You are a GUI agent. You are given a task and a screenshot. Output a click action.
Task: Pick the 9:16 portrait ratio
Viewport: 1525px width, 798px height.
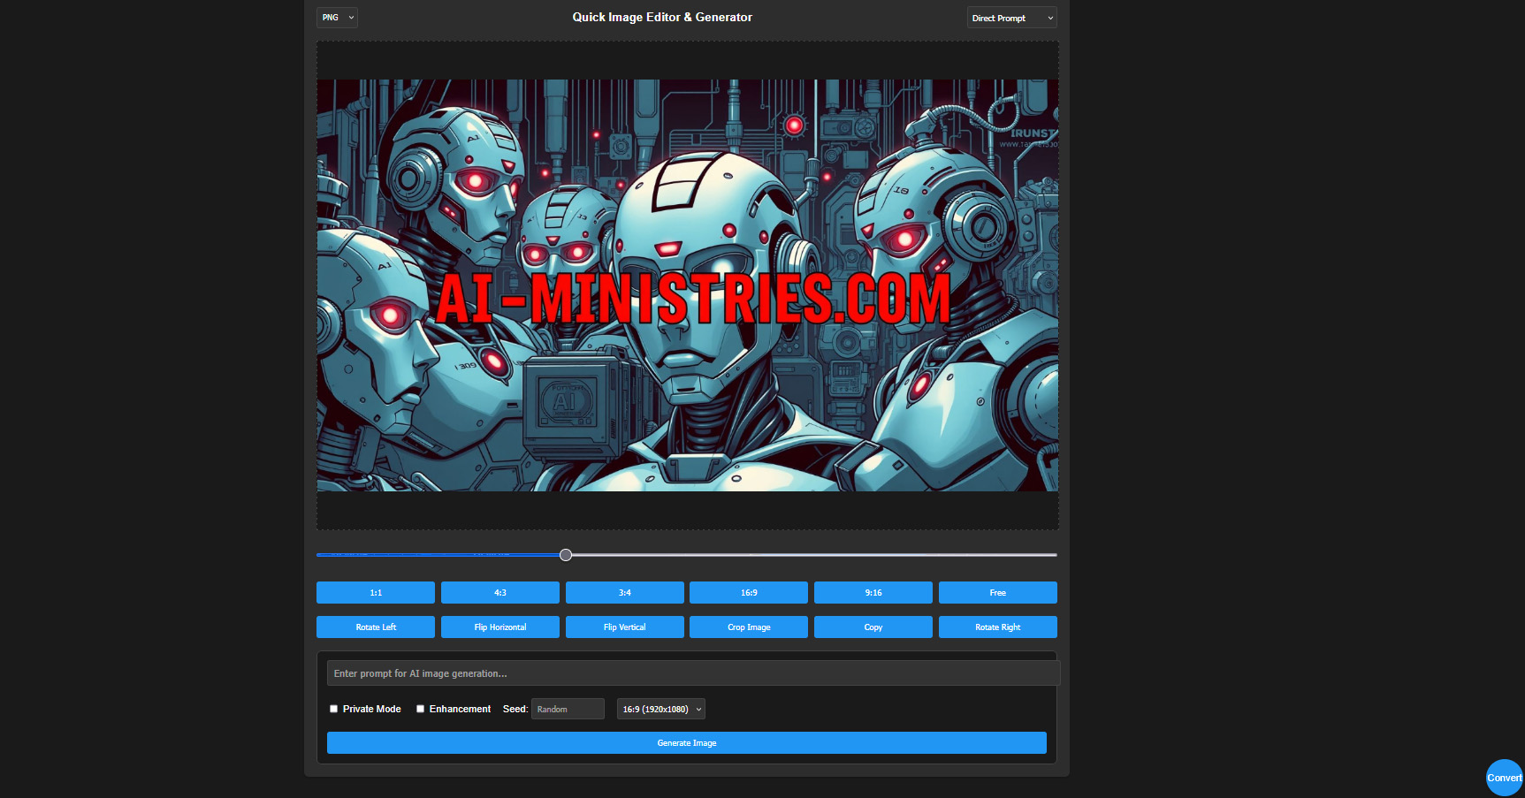click(x=873, y=592)
